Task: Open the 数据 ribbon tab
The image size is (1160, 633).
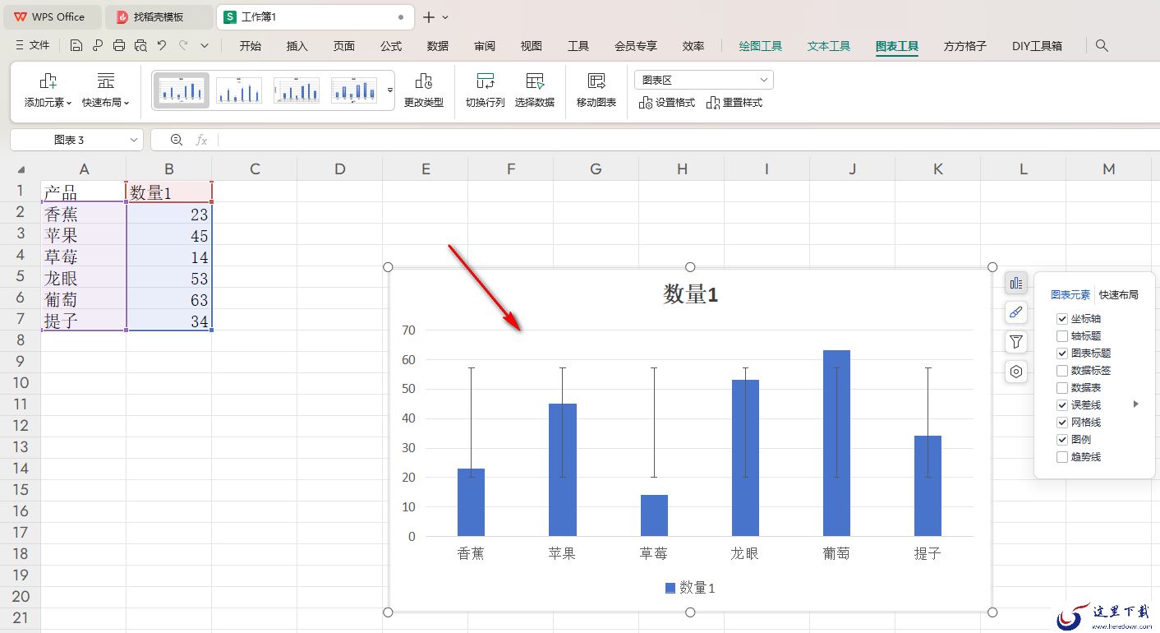Action: coord(438,46)
